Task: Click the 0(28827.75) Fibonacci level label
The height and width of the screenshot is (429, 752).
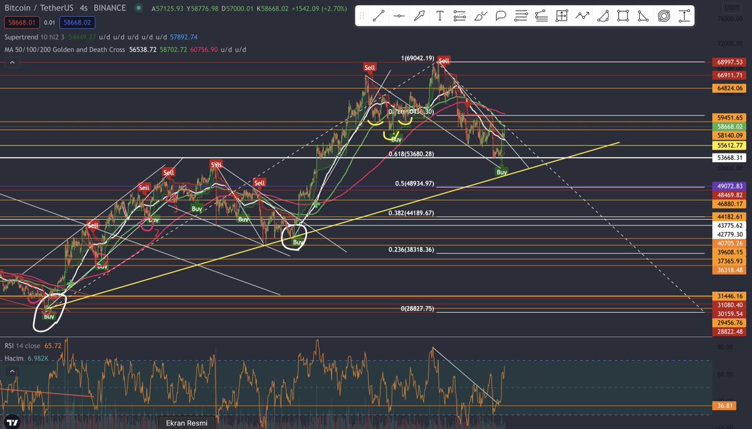Action: click(x=417, y=309)
